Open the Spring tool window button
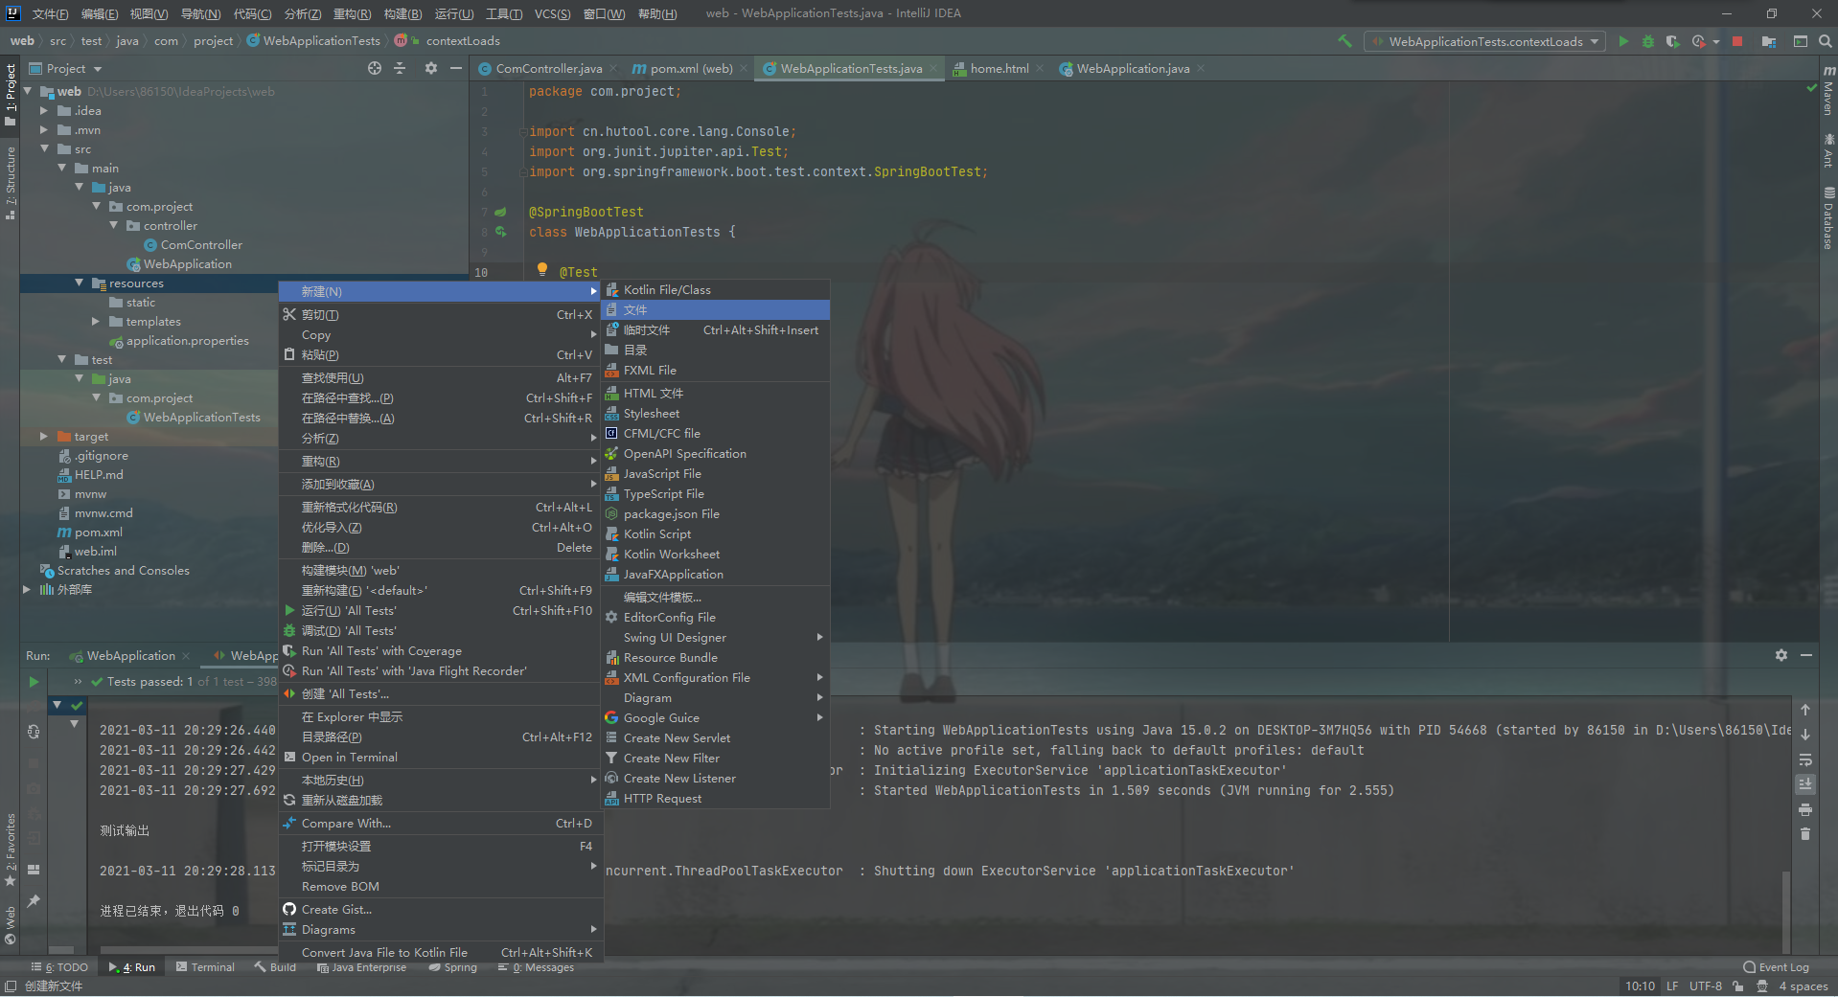The width and height of the screenshot is (1838, 997). click(452, 967)
